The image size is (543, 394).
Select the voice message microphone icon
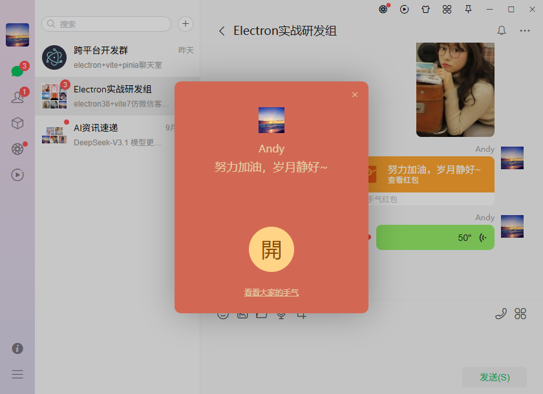point(281,314)
